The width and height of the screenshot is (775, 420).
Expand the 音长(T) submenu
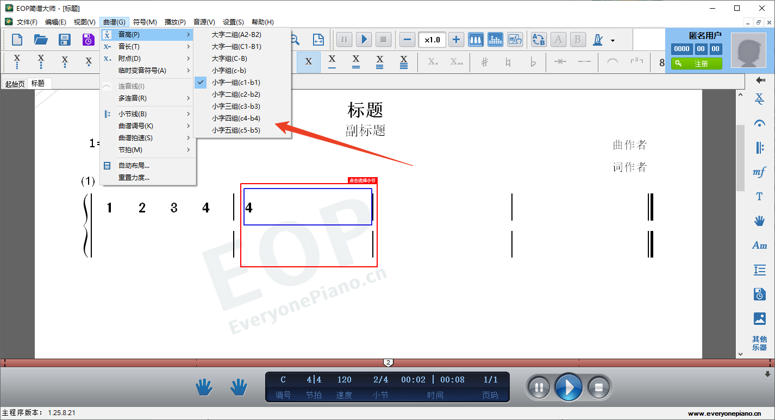pos(148,47)
